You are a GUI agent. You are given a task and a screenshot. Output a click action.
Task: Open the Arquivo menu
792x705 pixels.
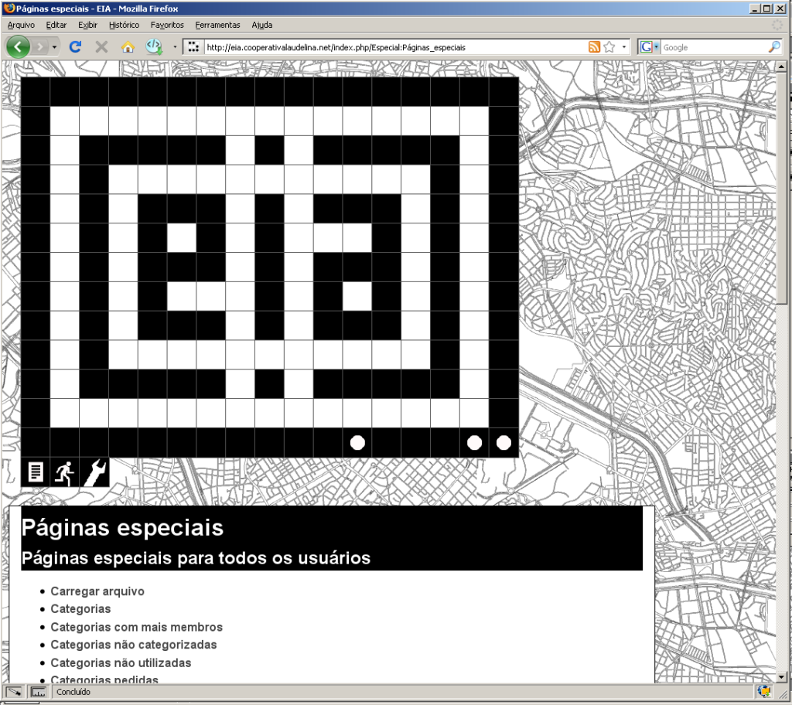pos(21,25)
